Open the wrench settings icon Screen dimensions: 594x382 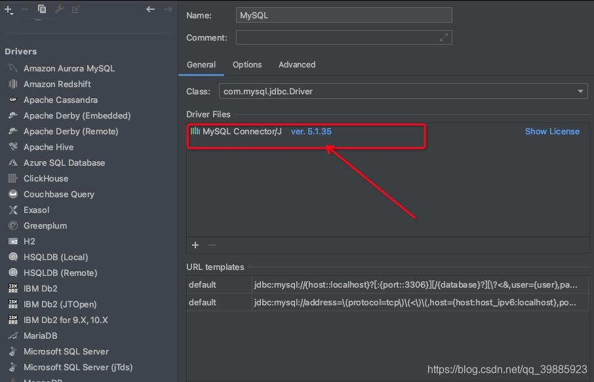pyautogui.click(x=59, y=9)
